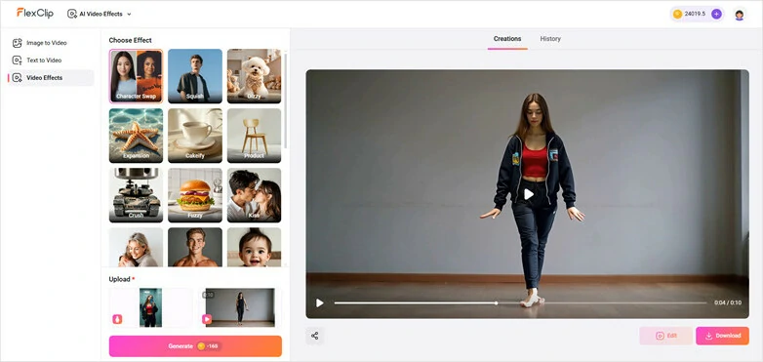Click the play button in control bar
The height and width of the screenshot is (362, 763).
point(320,303)
